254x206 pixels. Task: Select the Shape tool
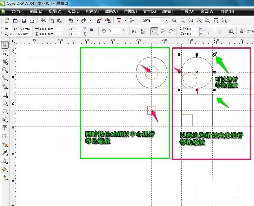click(x=4, y=53)
